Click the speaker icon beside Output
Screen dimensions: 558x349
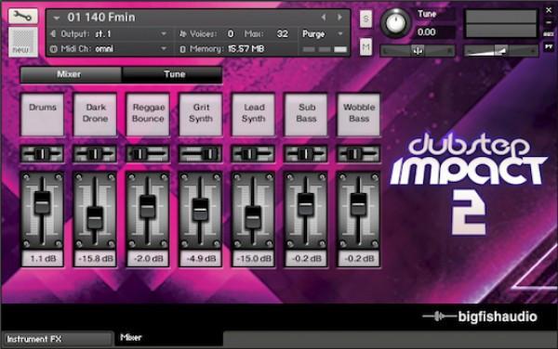pos(53,34)
